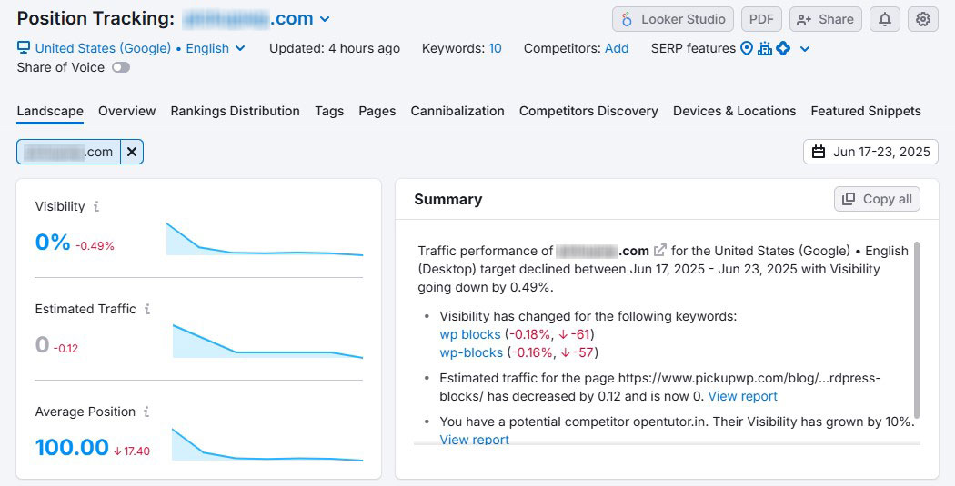Open external link icon beside domain in Summary
The width and height of the screenshot is (955, 486).
point(660,251)
